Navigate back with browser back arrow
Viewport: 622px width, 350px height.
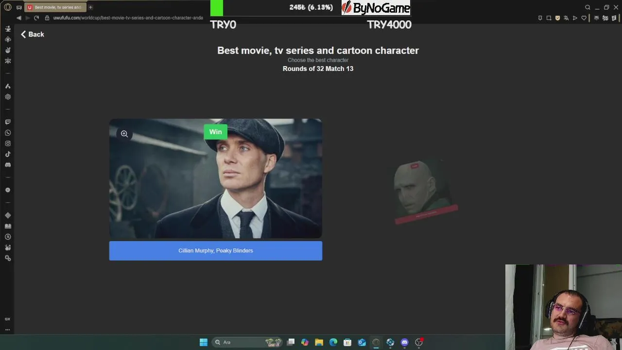[x=19, y=18]
